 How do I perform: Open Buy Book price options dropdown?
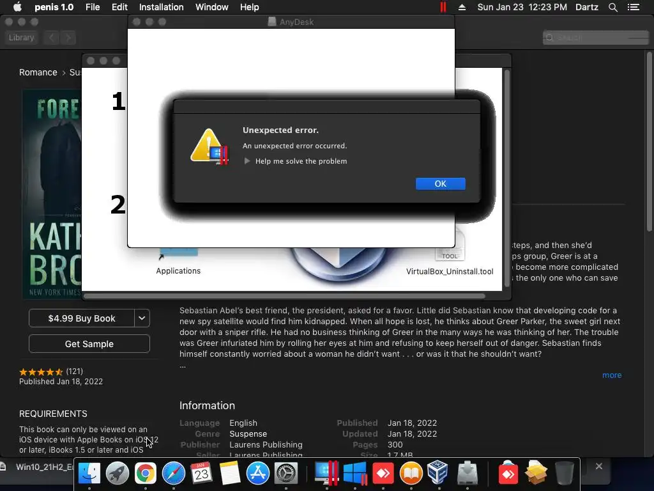click(142, 318)
